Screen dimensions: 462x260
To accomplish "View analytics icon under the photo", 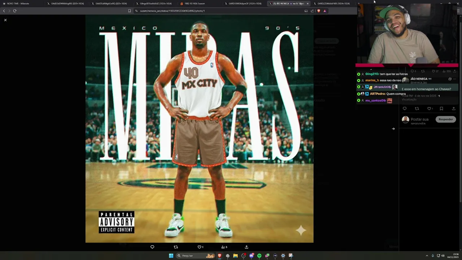I will coord(223,247).
